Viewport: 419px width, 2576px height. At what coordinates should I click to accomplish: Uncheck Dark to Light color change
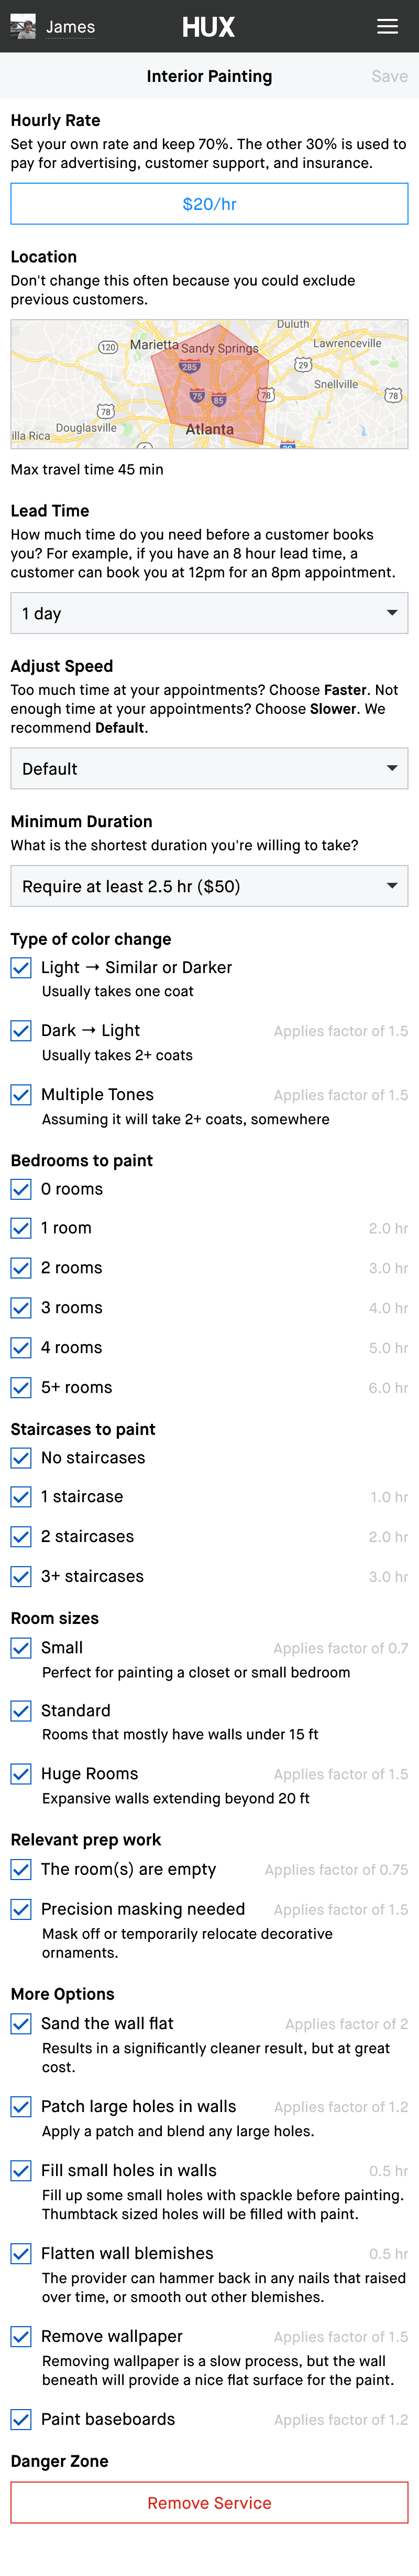point(21,1031)
